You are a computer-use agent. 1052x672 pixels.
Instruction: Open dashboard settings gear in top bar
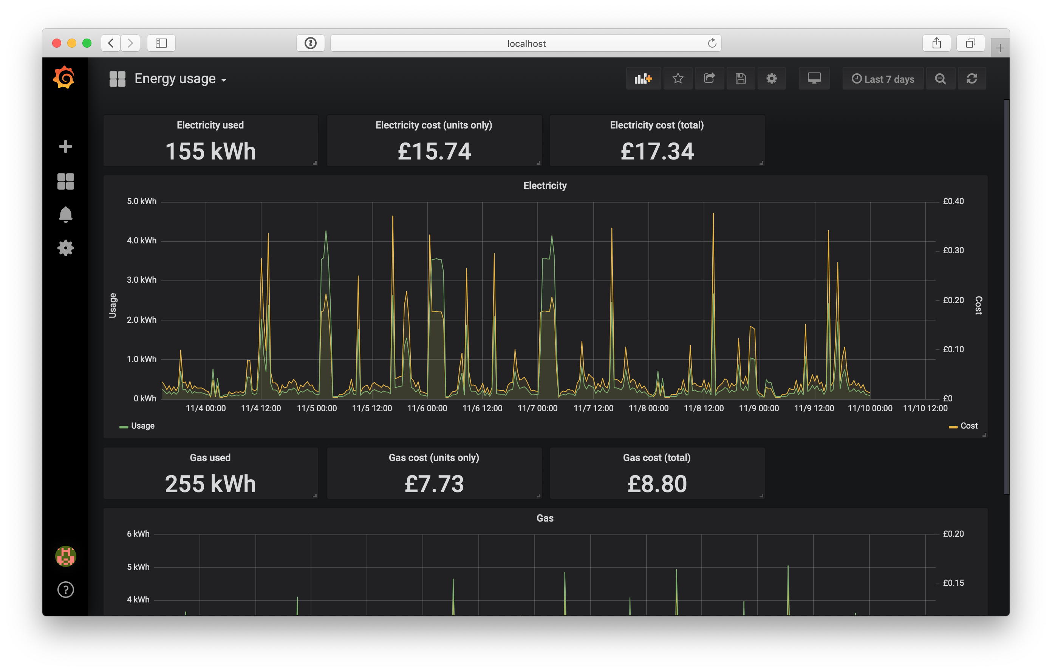pyautogui.click(x=772, y=79)
